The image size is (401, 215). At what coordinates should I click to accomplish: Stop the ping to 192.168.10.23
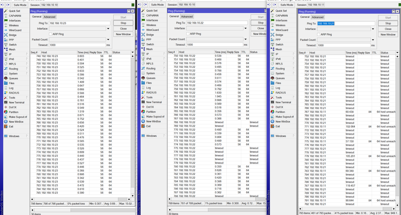123,23
